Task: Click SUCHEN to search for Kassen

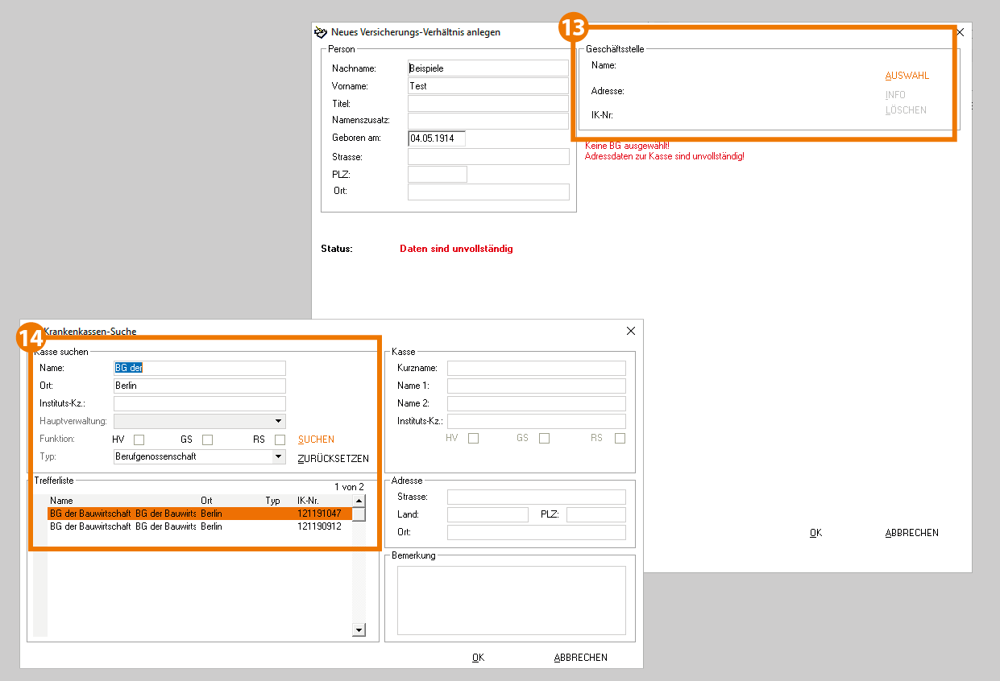Action: click(316, 440)
